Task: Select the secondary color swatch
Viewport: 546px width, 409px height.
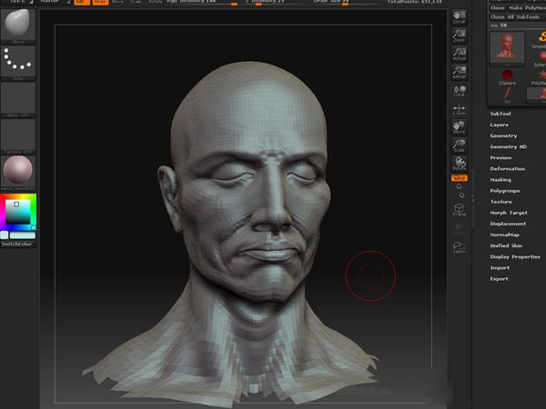Action: (x=5, y=235)
